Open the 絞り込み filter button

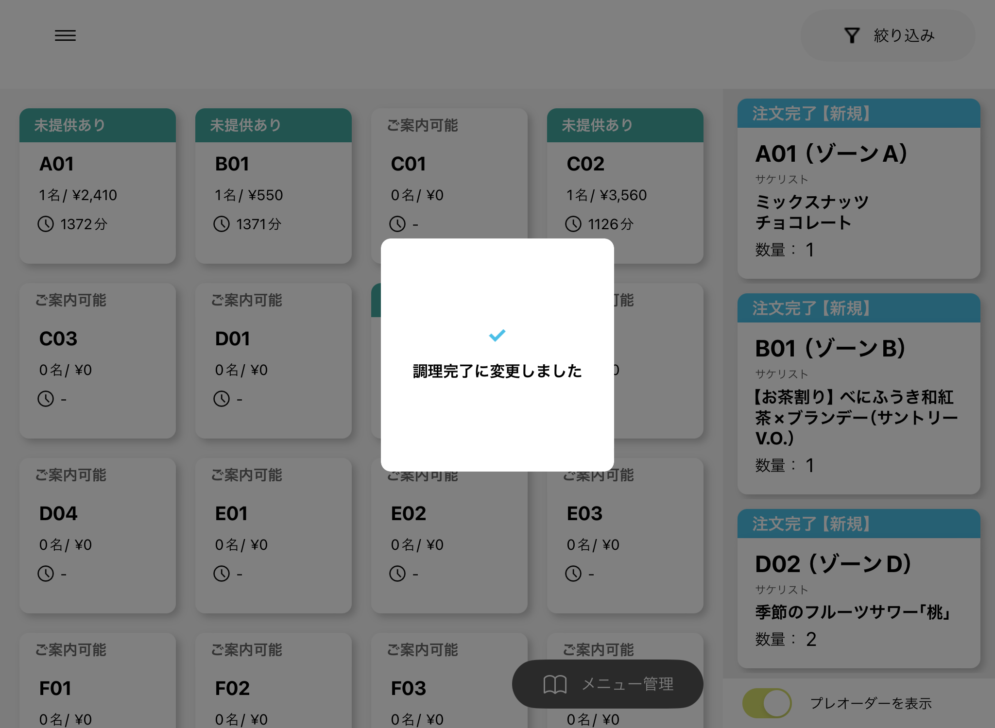tap(888, 35)
